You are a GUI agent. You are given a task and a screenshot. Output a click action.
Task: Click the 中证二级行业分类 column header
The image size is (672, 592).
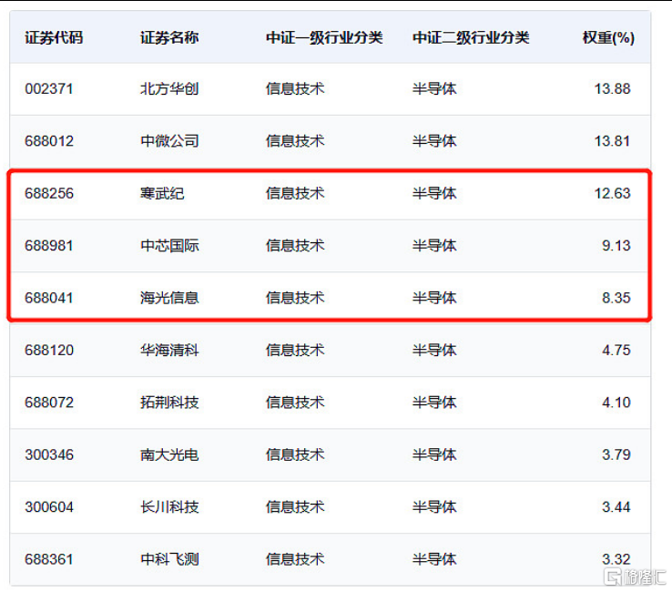[x=471, y=37]
